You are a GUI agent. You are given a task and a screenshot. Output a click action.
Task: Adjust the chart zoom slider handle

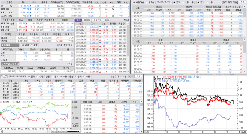click(x=78, y=131)
